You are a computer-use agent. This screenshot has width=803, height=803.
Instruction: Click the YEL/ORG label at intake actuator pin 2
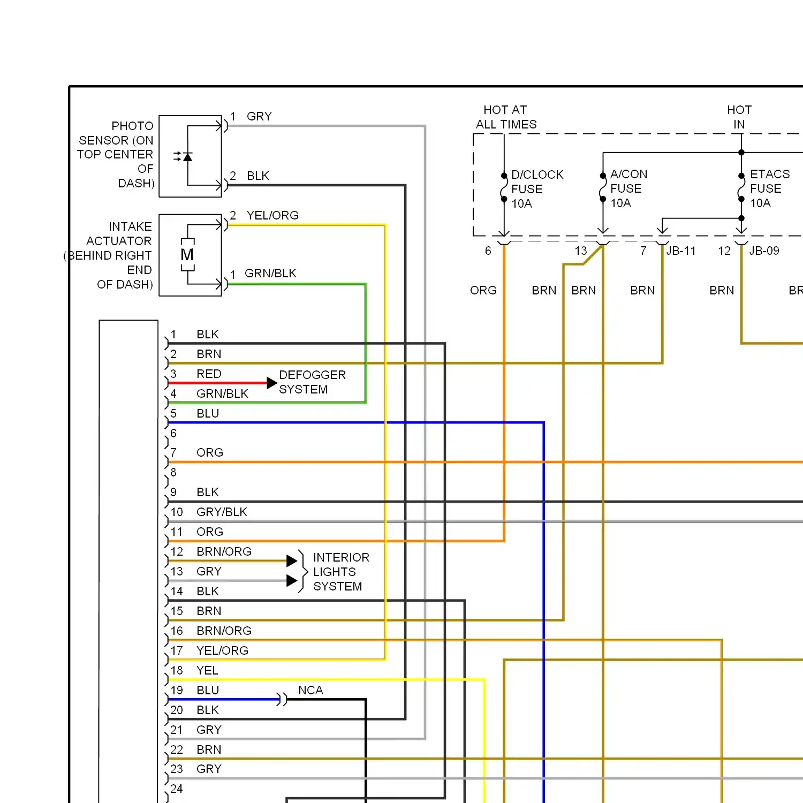pyautogui.click(x=272, y=215)
